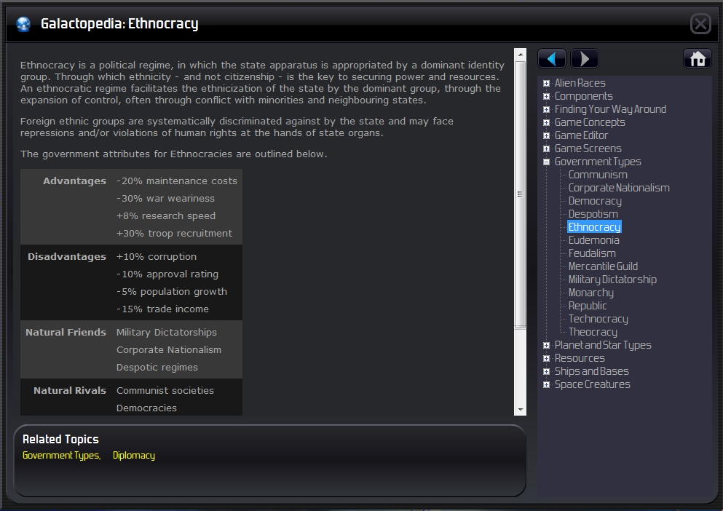Open Planet and Star Types topic
Image resolution: width=723 pixels, height=511 pixels.
(603, 344)
